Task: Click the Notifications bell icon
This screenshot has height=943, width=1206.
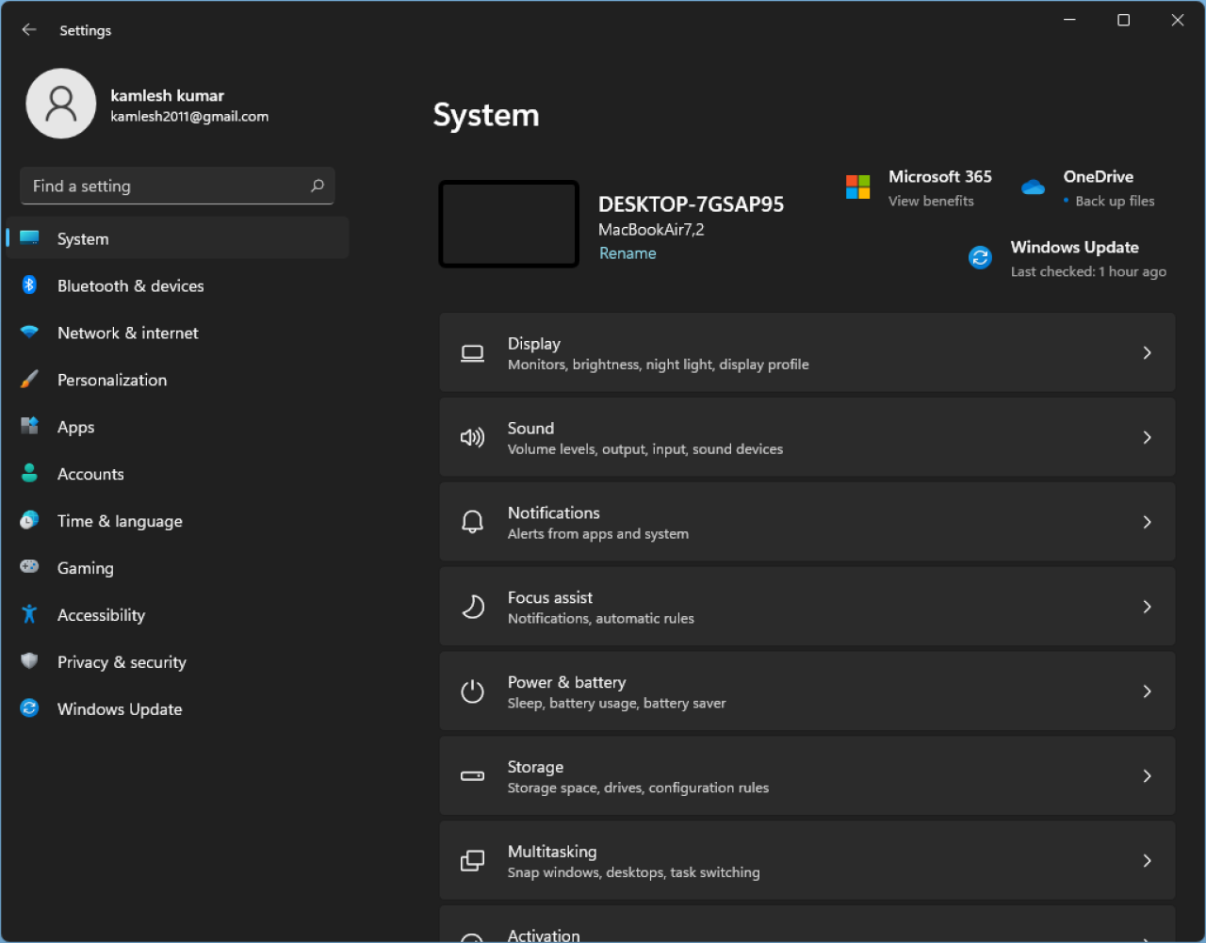Action: point(472,521)
